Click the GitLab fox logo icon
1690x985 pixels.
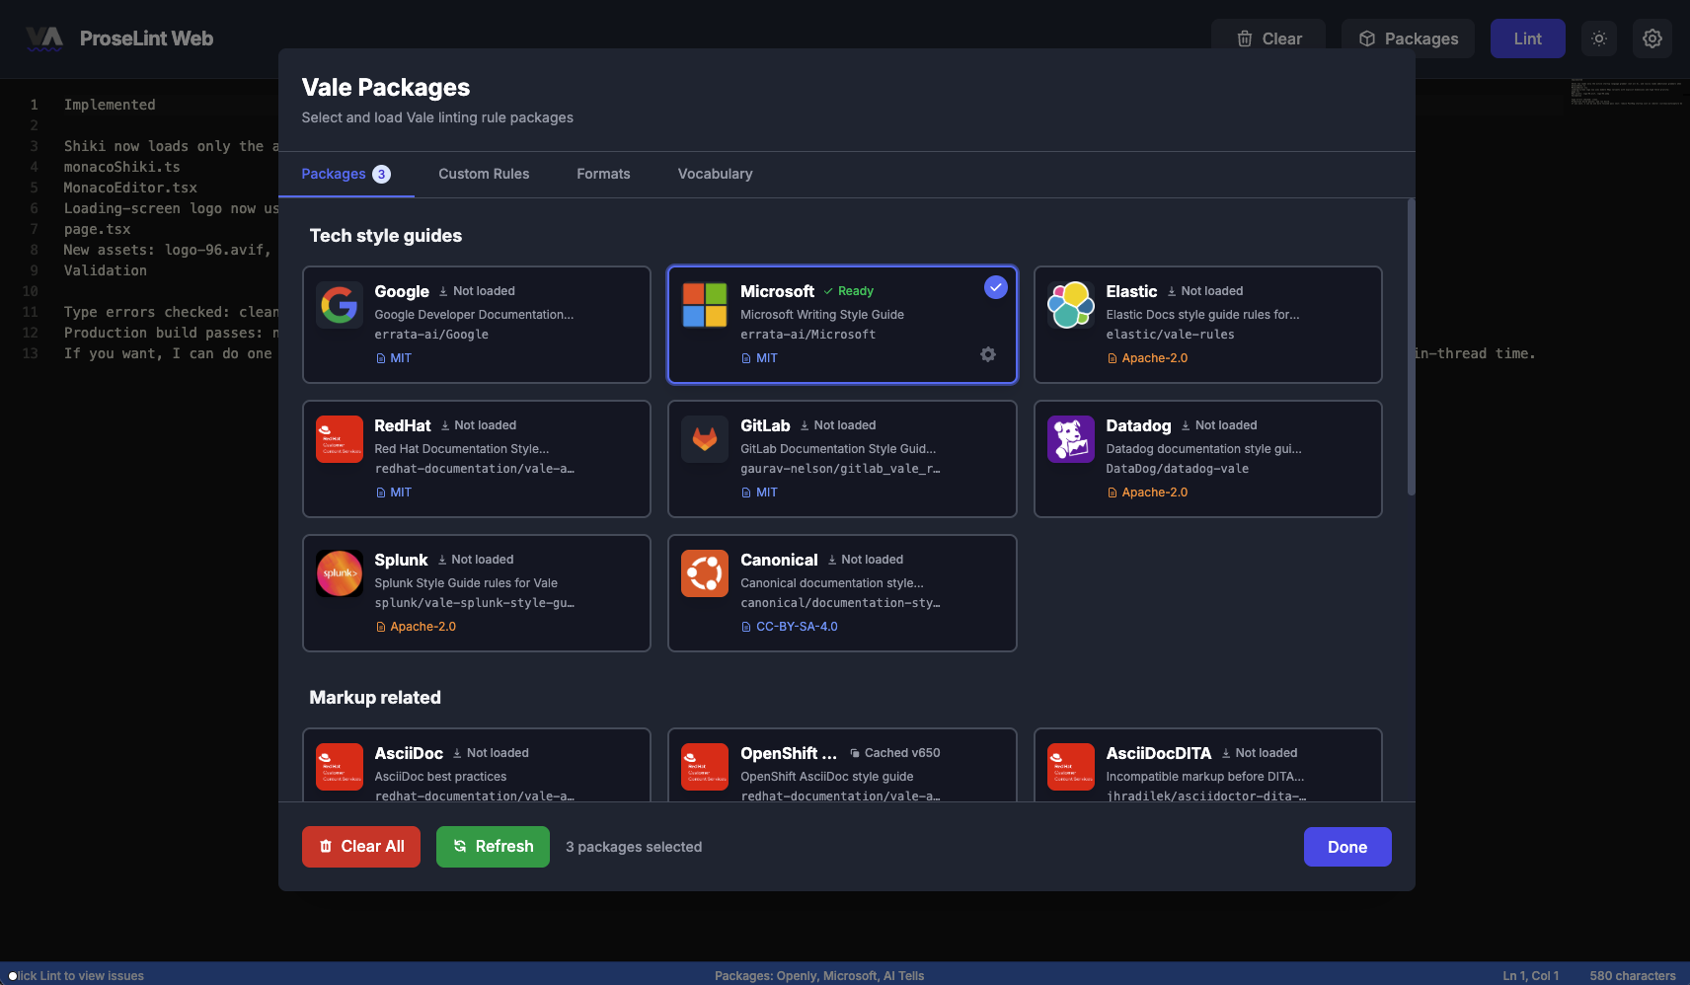tap(704, 439)
